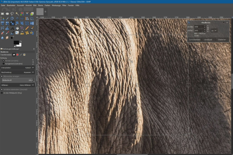Toggle Verhältnis beibehalten (Umschalt) checkbox
Image resolution: width=233 pixels, height=155 pixels.
(2, 90)
